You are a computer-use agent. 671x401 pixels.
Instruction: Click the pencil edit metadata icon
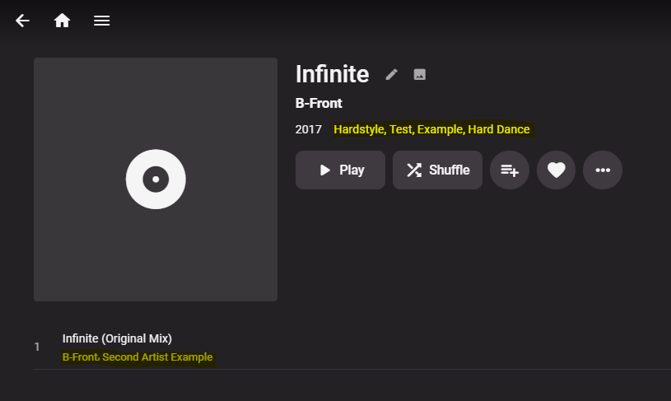point(392,75)
